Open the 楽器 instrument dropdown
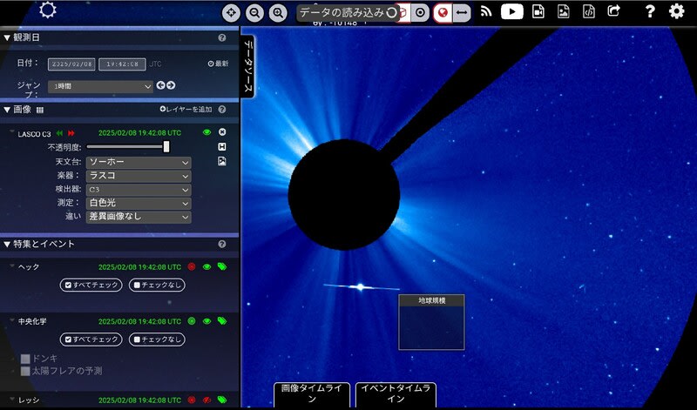This screenshot has width=697, height=410. click(x=139, y=176)
